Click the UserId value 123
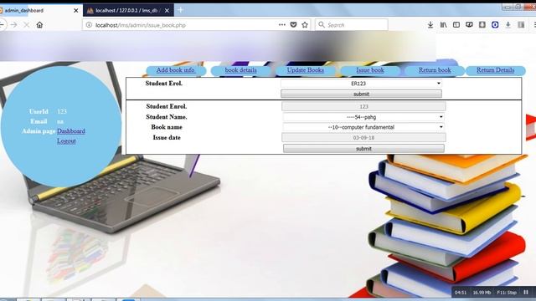536x301 pixels. [x=62, y=111]
